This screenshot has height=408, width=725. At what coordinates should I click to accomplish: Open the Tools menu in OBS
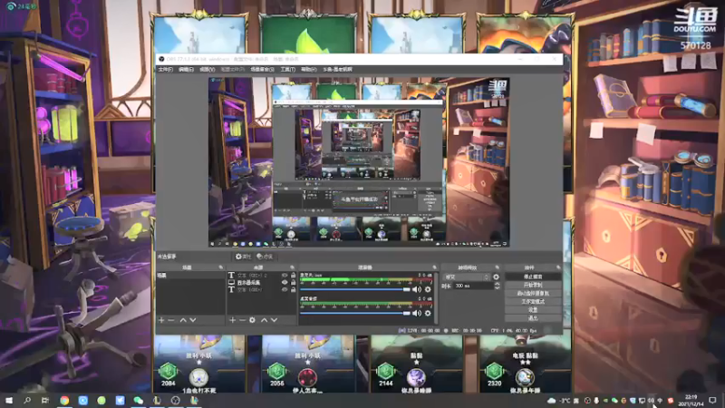click(x=287, y=70)
